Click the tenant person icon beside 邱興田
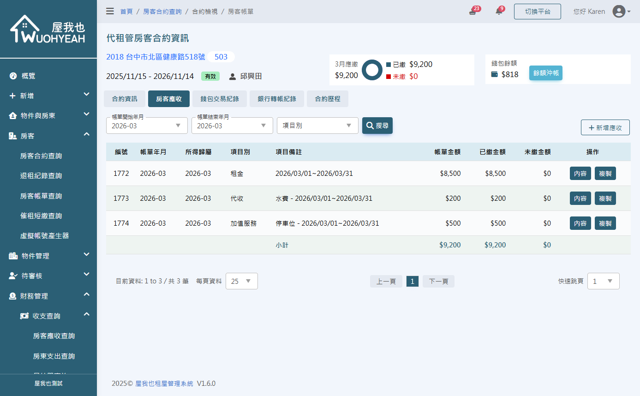 click(232, 77)
